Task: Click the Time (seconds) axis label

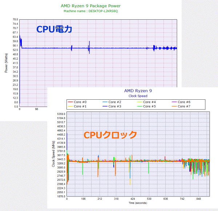Action: (x=138, y=203)
